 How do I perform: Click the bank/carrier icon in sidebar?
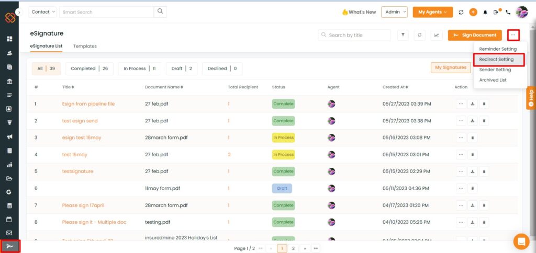(9, 81)
